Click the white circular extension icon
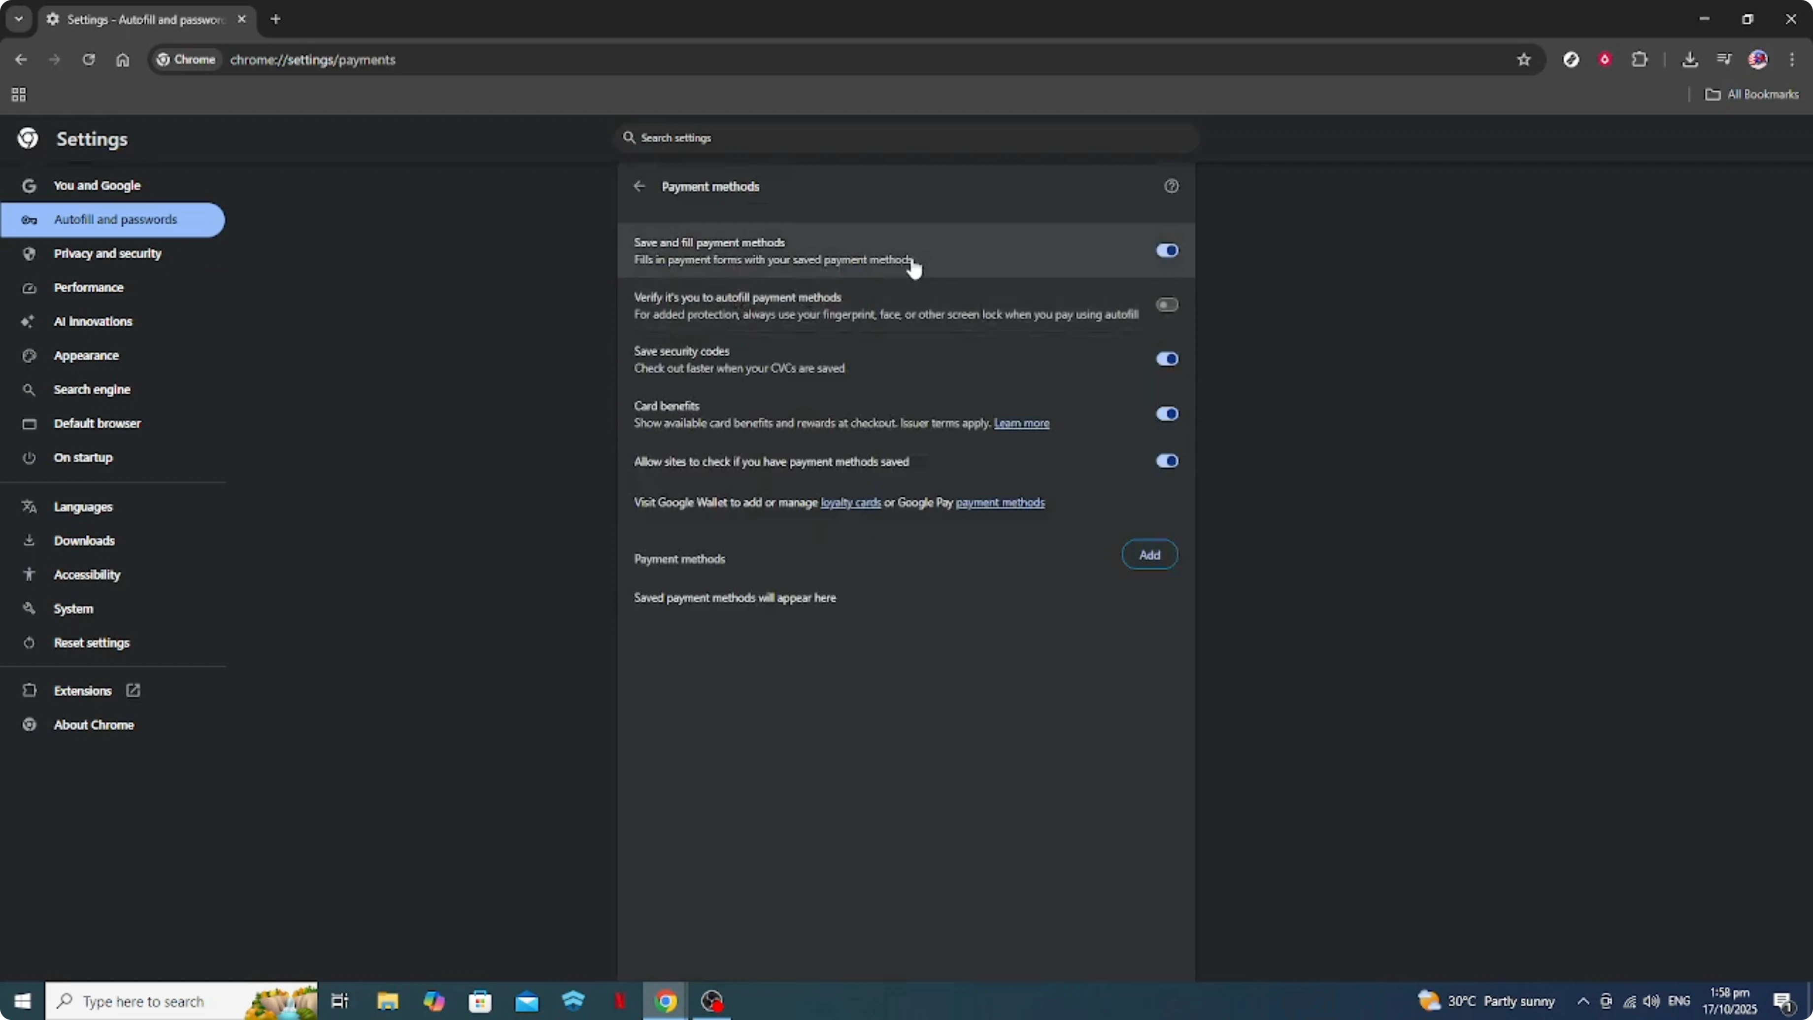1813x1020 pixels. pyautogui.click(x=1571, y=60)
